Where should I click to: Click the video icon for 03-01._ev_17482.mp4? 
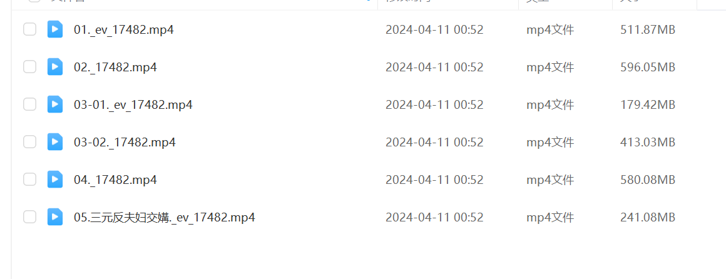point(55,104)
